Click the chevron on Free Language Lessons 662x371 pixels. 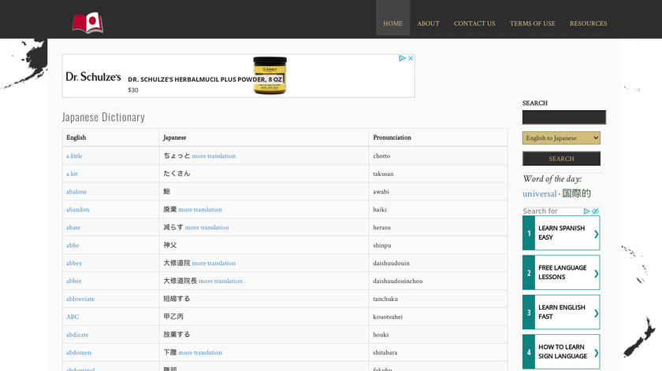(x=596, y=273)
